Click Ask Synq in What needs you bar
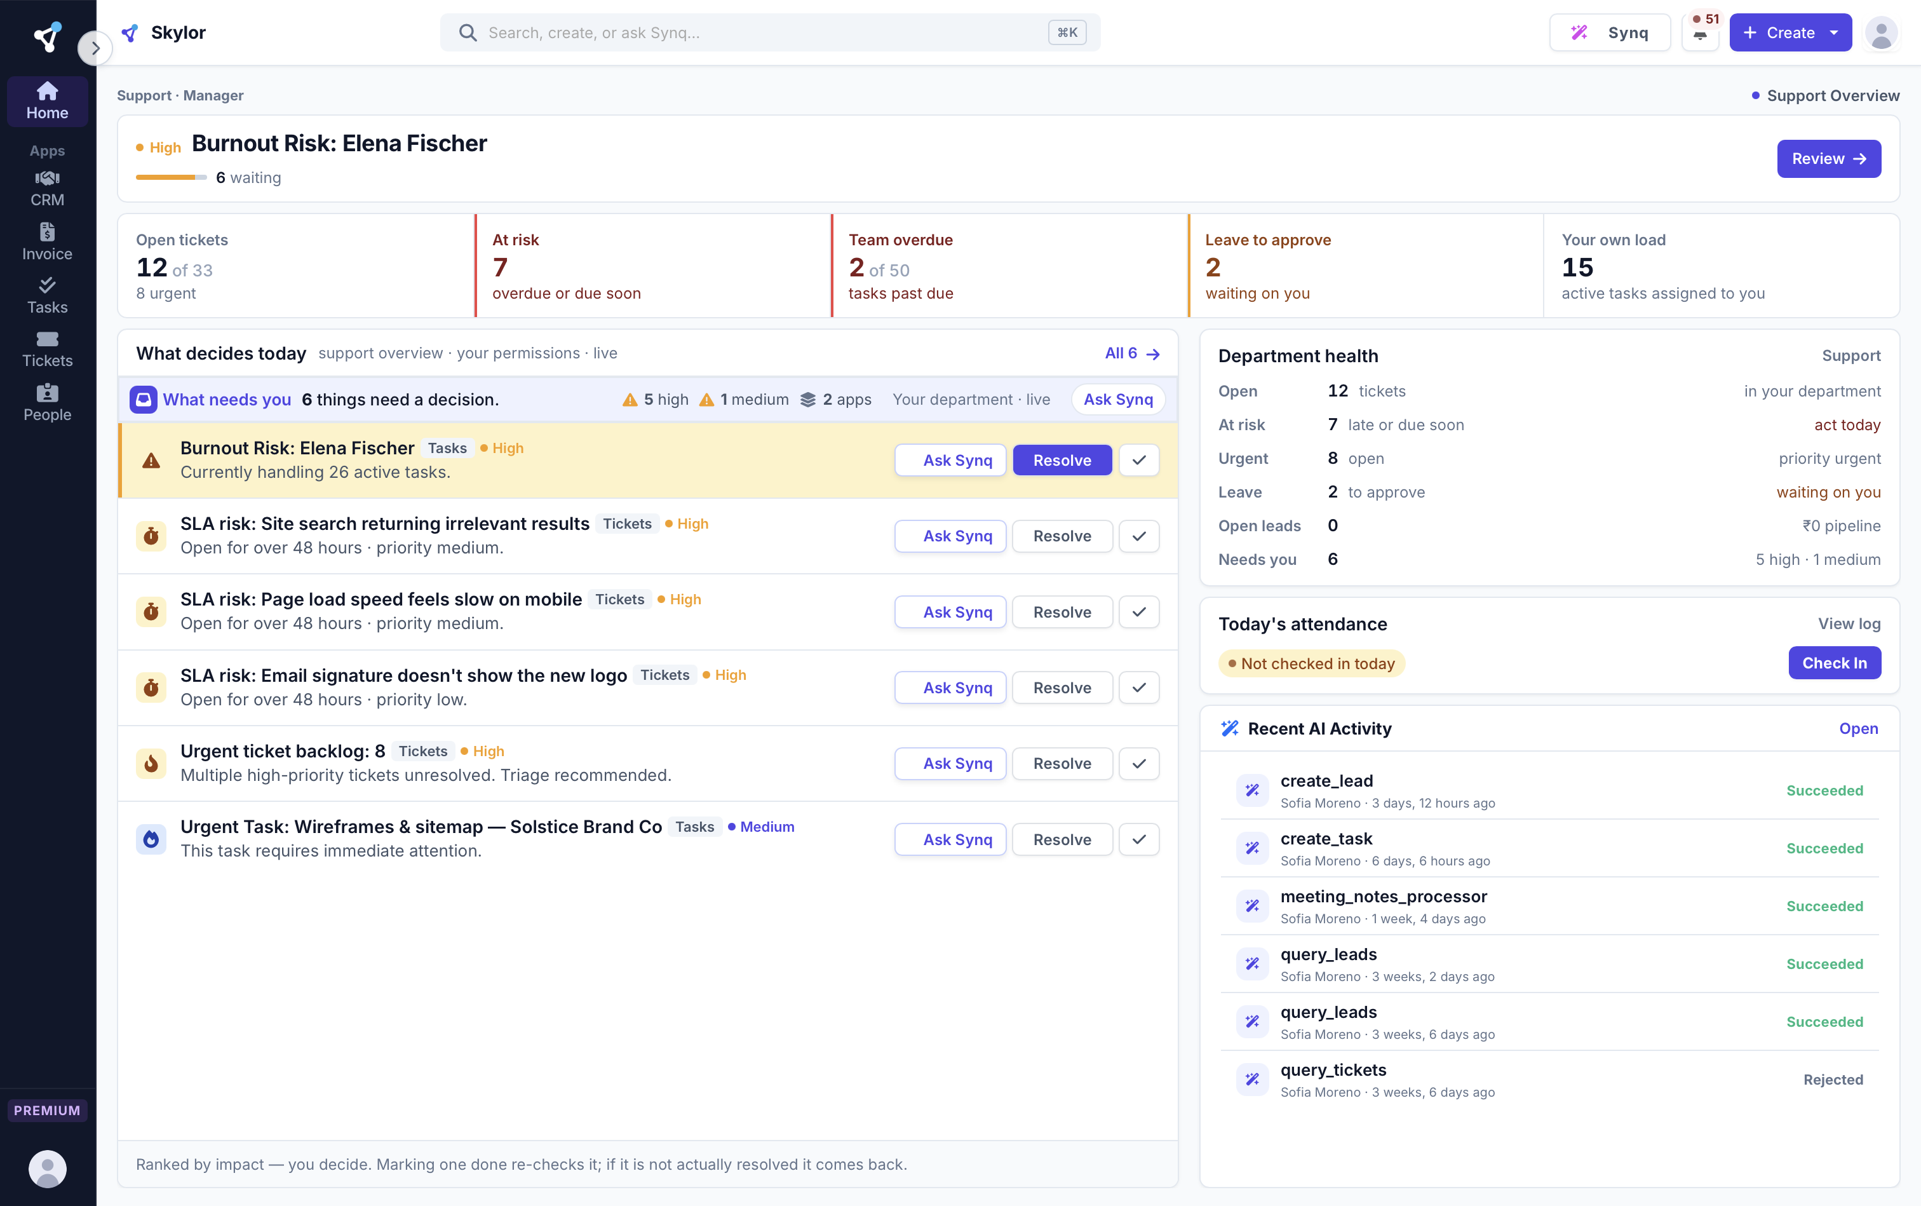This screenshot has width=1921, height=1206. pyautogui.click(x=1117, y=400)
